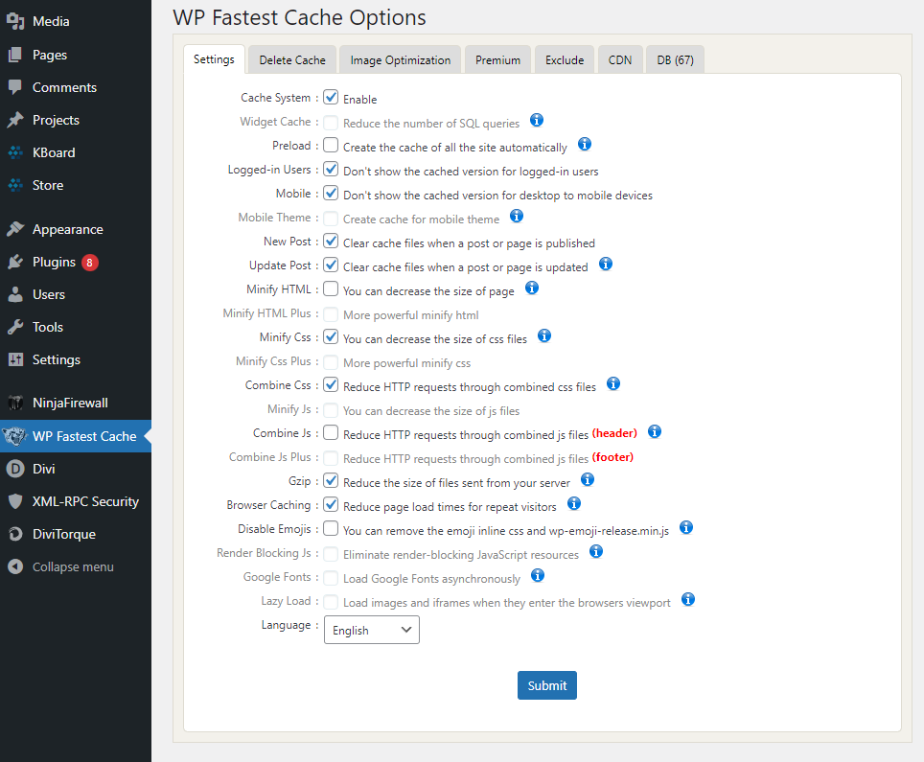The image size is (924, 762).
Task: Toggle the Combine Css checkbox
Action: [x=331, y=384]
